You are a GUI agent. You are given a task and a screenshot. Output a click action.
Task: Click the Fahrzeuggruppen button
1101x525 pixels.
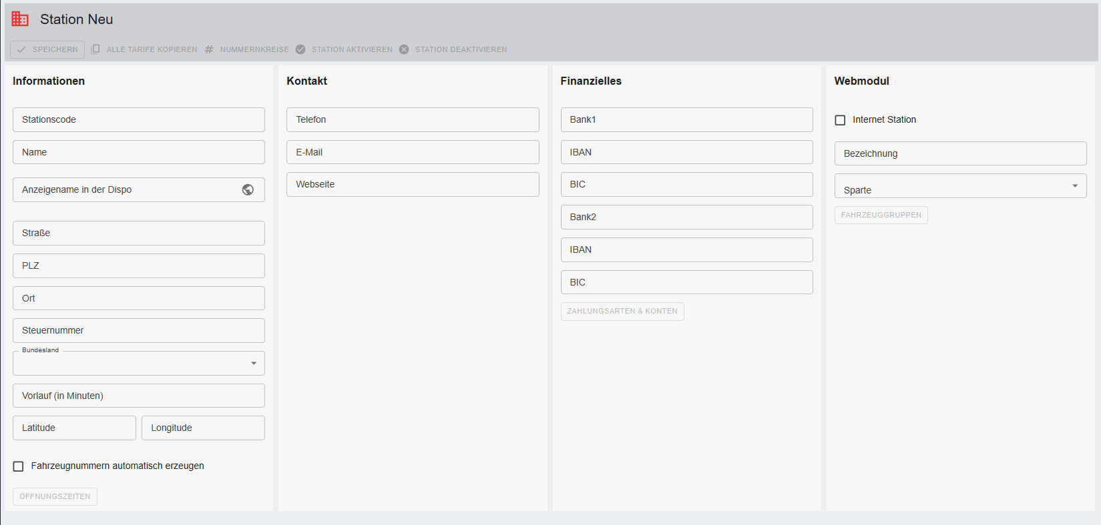pos(881,215)
